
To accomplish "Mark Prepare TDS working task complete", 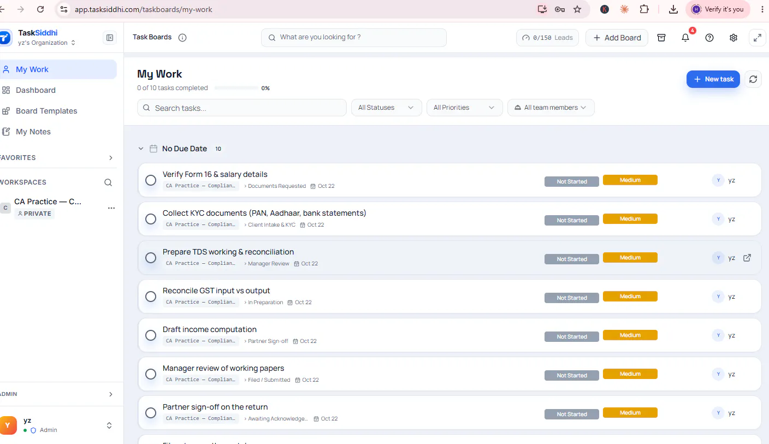I will pos(151,258).
